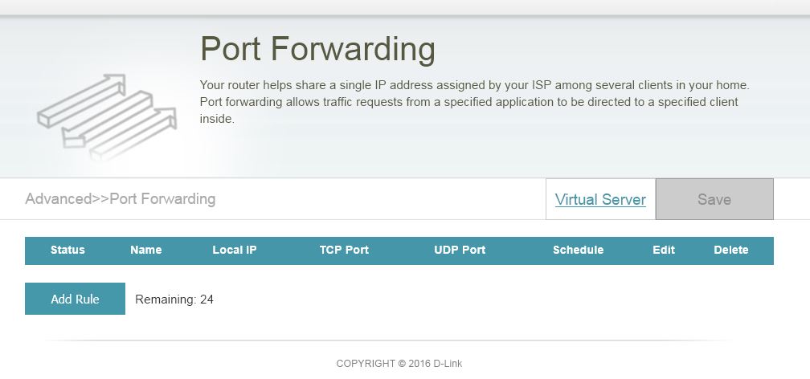Click the router description paragraph
810x379 pixels.
(474, 102)
